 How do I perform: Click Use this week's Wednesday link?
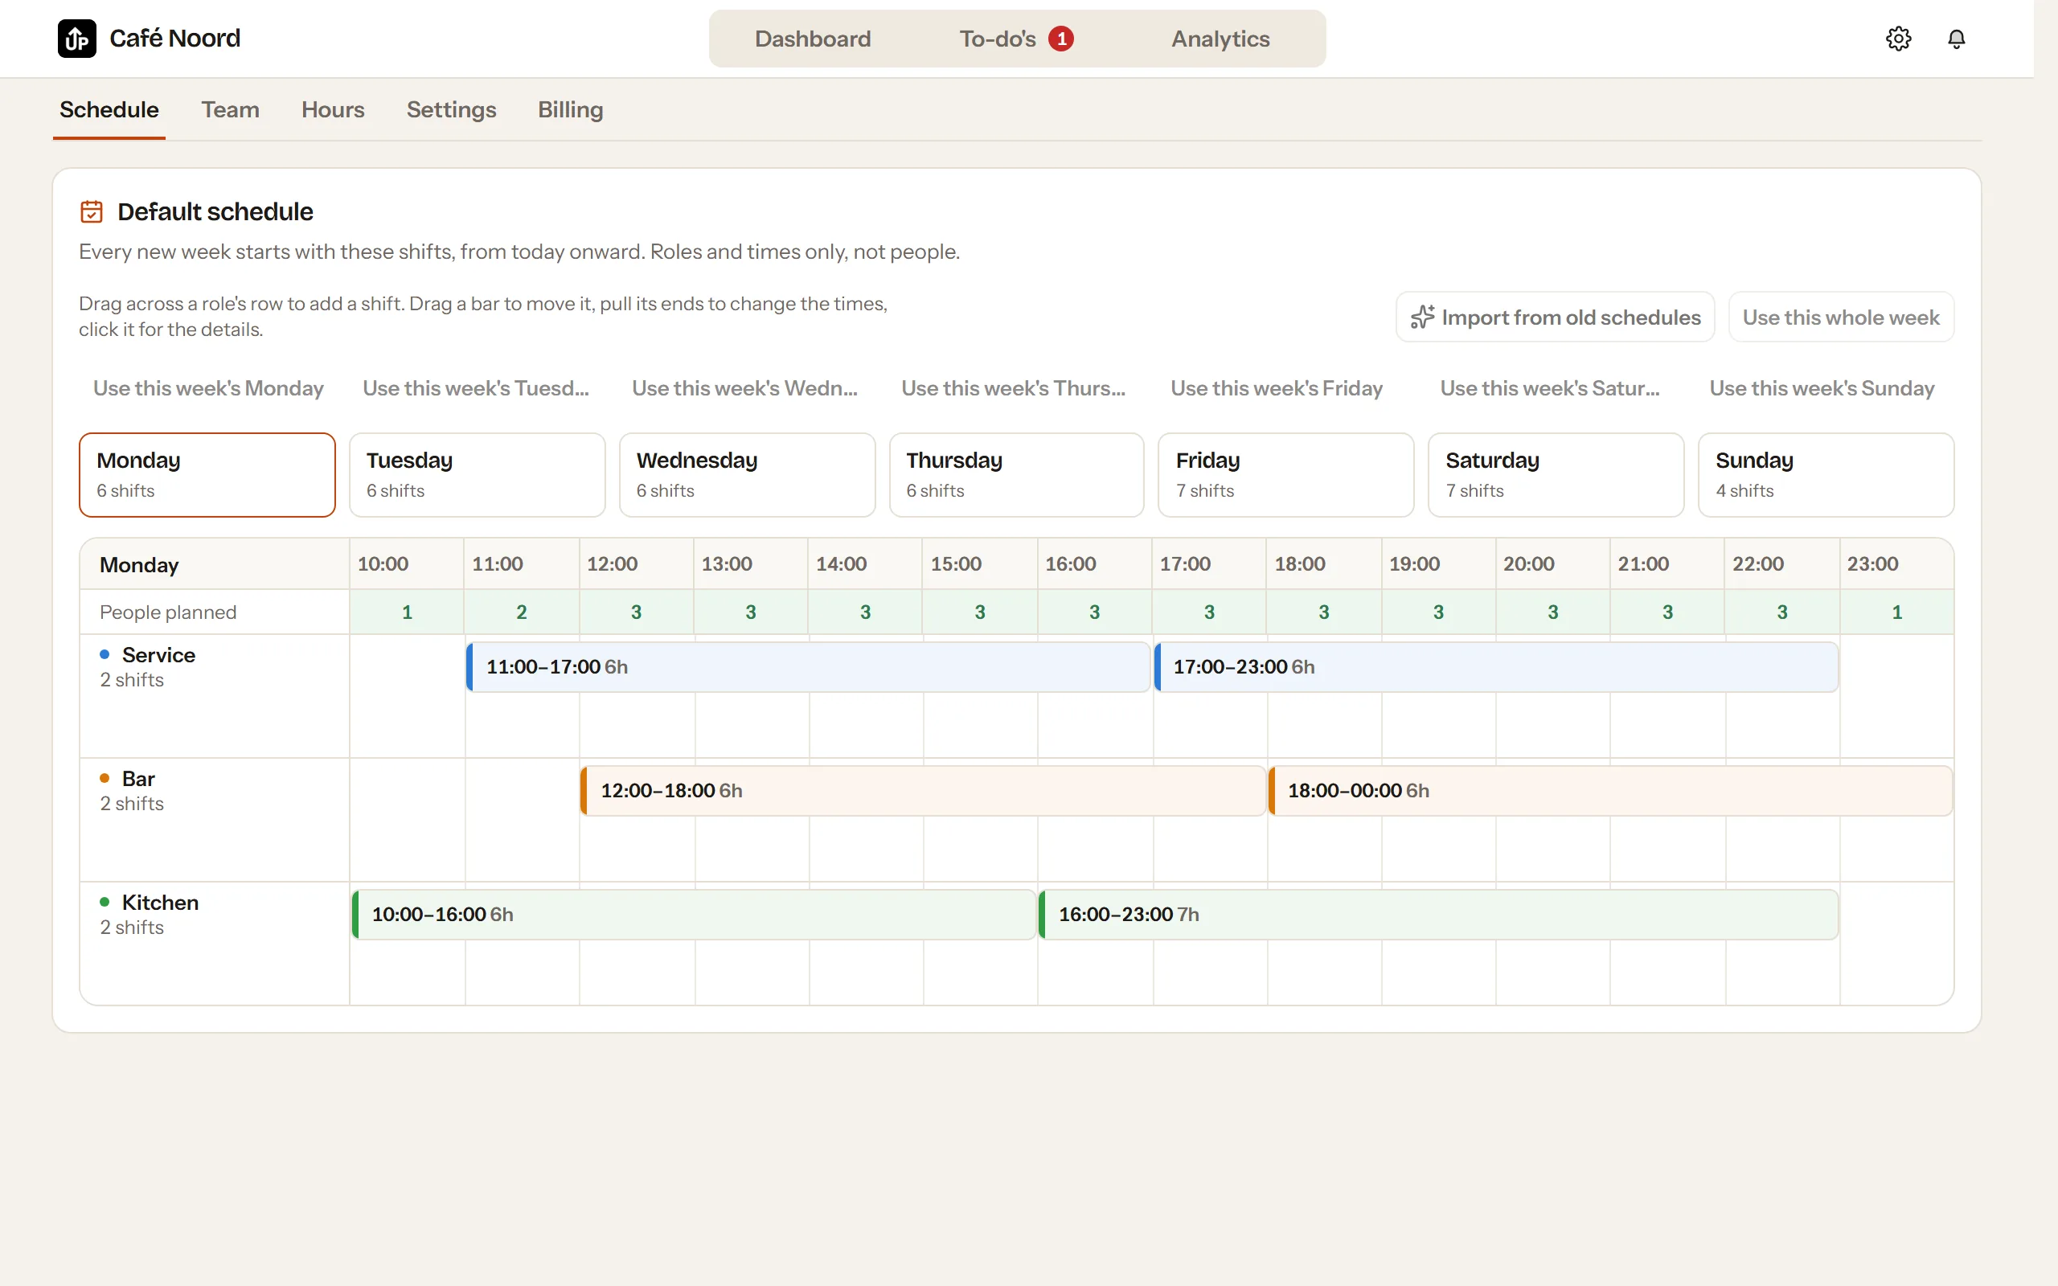point(744,388)
